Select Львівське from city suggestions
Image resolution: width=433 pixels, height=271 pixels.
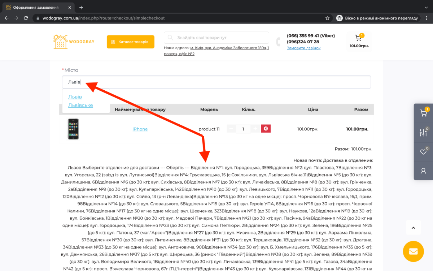tap(80, 105)
